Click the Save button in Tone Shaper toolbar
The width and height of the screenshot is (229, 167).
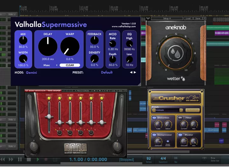[120, 91]
